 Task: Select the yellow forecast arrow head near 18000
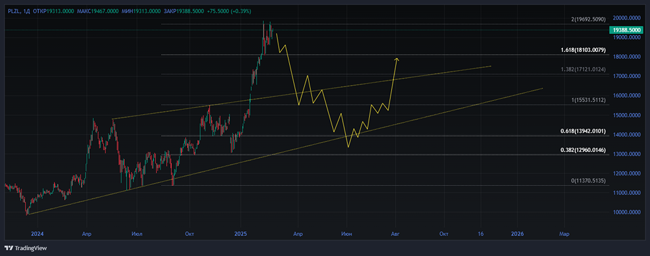tap(396, 60)
